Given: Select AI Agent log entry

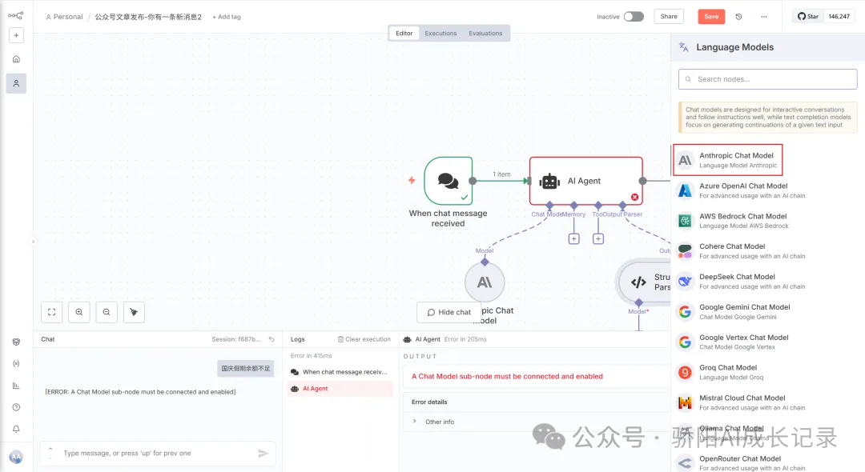Looking at the screenshot, I should pyautogui.click(x=340, y=388).
